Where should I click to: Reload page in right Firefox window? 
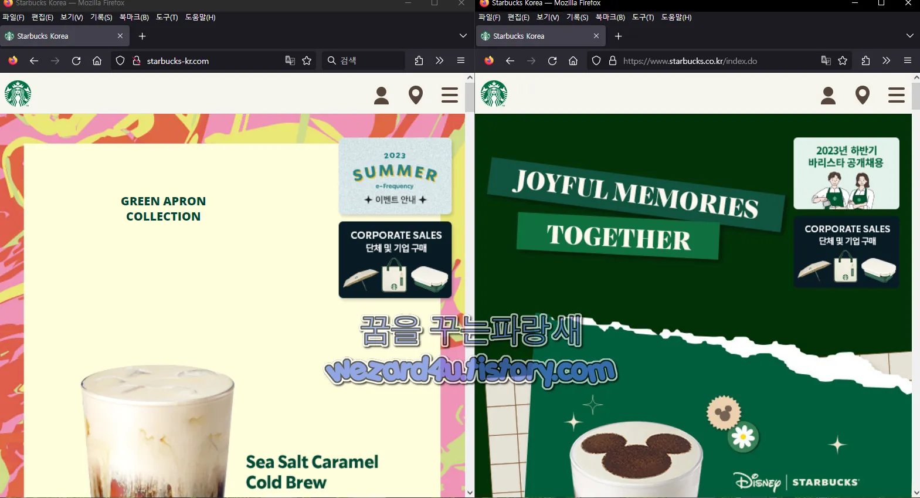click(552, 60)
